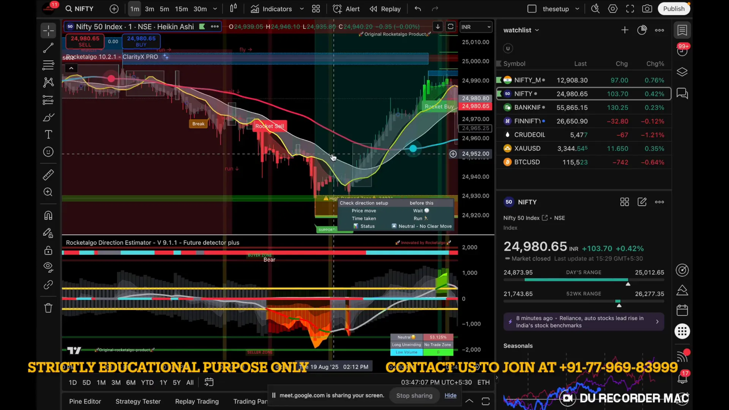Switch to the 3m timeframe
Image resolution: width=729 pixels, height=410 pixels.
[150, 9]
